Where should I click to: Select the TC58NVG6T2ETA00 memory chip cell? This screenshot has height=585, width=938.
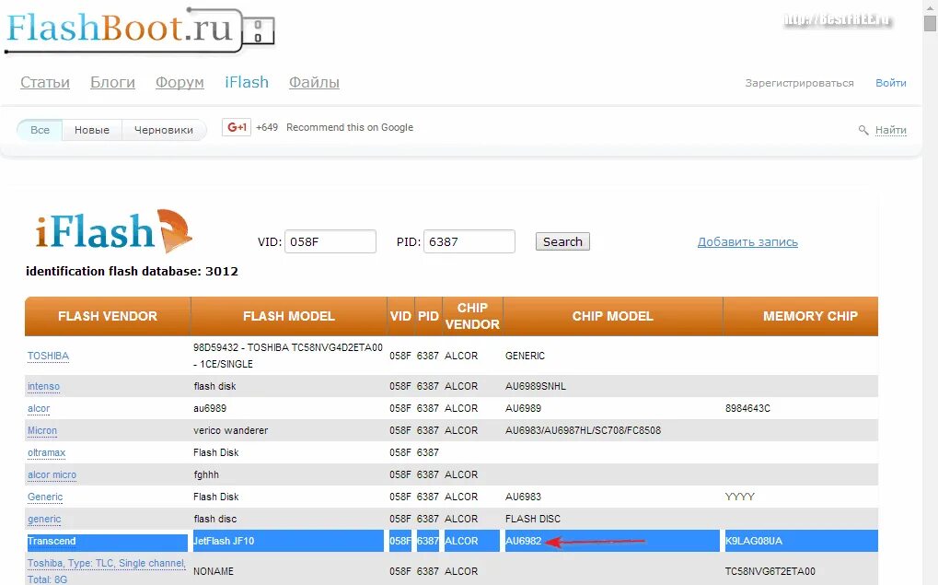coord(770,571)
